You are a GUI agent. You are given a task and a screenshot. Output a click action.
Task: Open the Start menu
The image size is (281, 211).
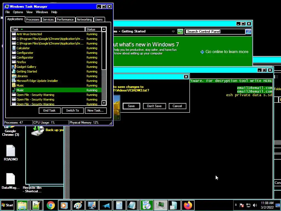[7, 205]
